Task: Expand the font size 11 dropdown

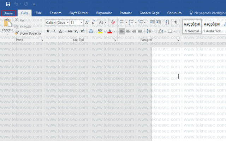Action: 82,23
